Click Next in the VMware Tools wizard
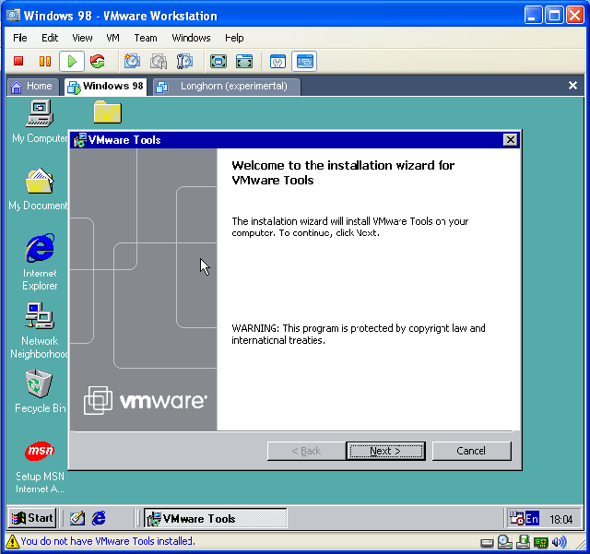Image resolution: width=590 pixels, height=554 pixels. click(x=385, y=451)
